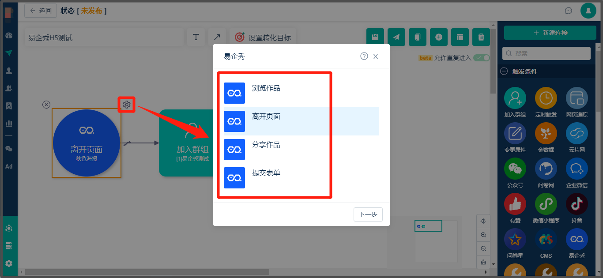Pick the 抖音 icon
Image resolution: width=603 pixels, height=278 pixels.
pos(577,204)
